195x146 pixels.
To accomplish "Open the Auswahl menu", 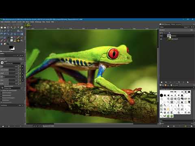I will [x=14, y=22].
